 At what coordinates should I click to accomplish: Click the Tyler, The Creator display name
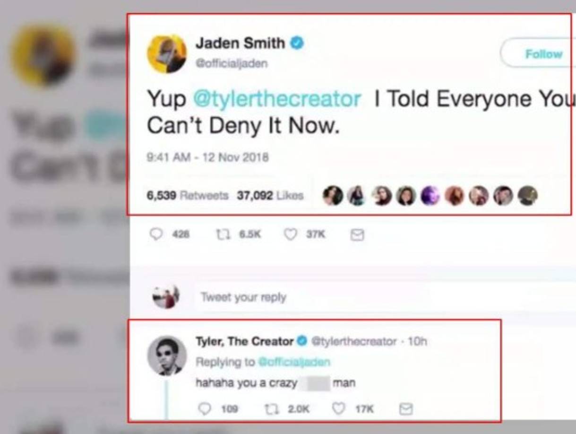[x=244, y=341]
